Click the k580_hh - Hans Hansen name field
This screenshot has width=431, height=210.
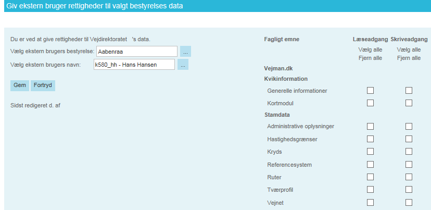click(x=133, y=65)
